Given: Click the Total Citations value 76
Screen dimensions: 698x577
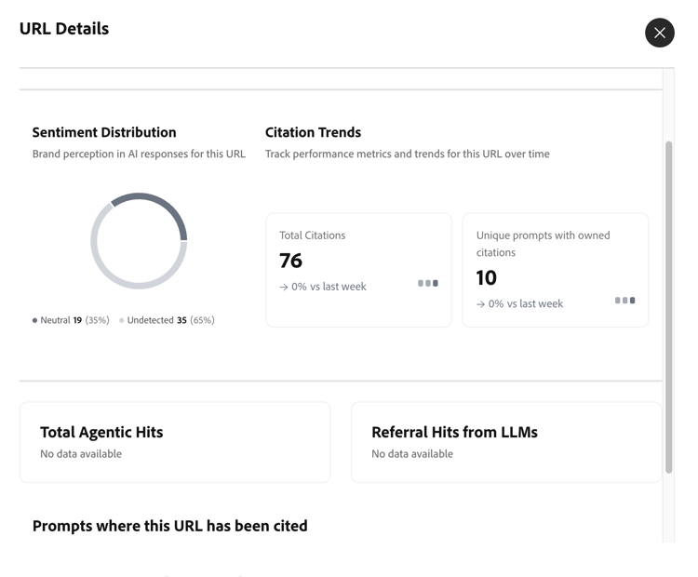Looking at the screenshot, I should (x=291, y=261).
